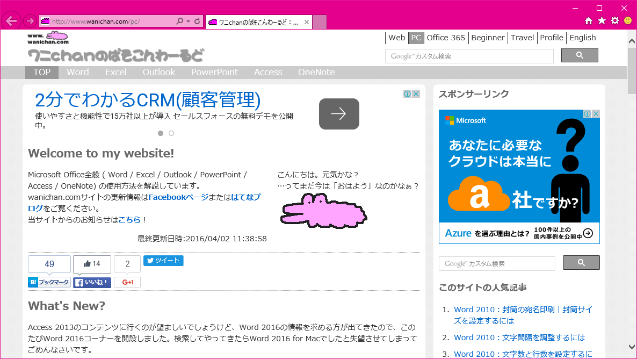Click the sidebar Google custom search field
This screenshot has height=359, width=637.
(497, 263)
